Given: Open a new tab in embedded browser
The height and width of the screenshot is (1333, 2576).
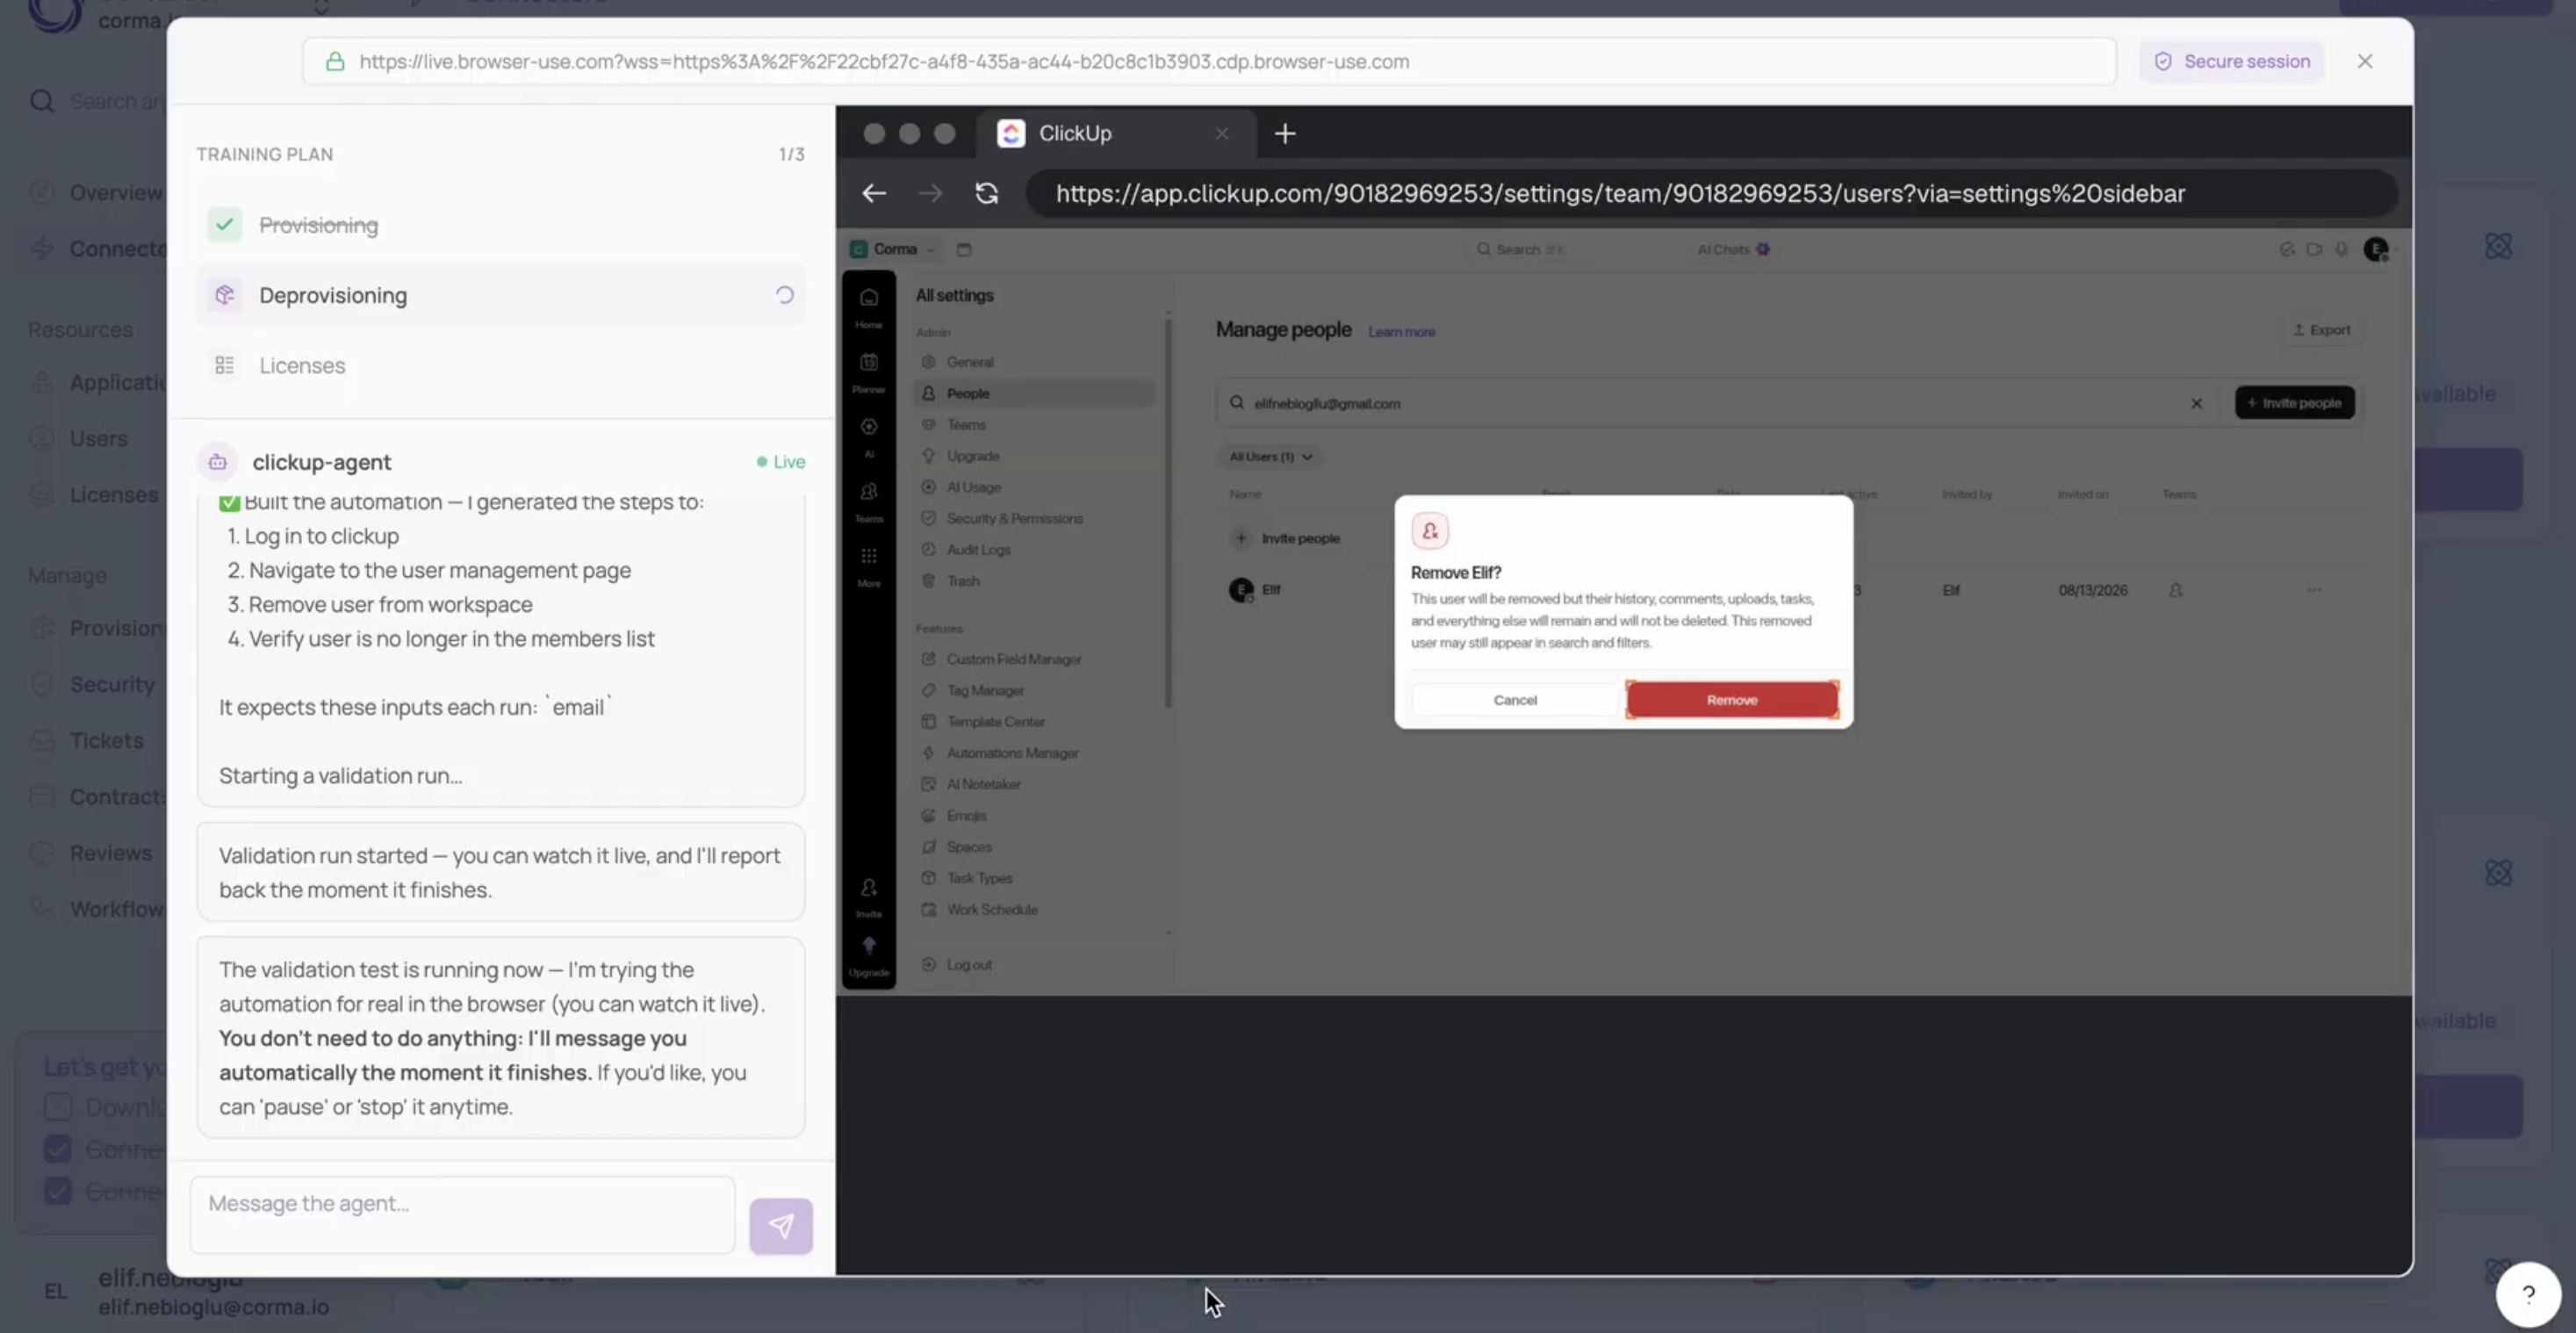Looking at the screenshot, I should click(1285, 133).
